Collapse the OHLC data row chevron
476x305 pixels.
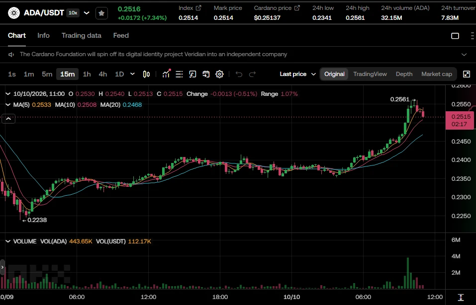8,94
